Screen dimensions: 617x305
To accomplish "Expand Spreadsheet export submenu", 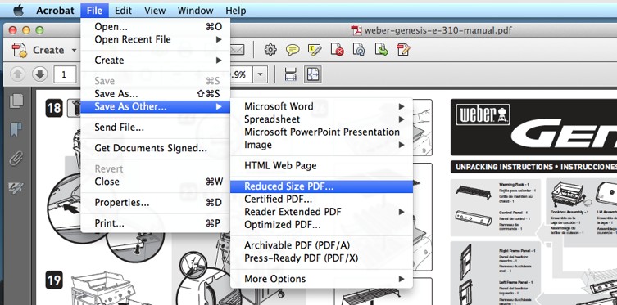I will tap(321, 119).
